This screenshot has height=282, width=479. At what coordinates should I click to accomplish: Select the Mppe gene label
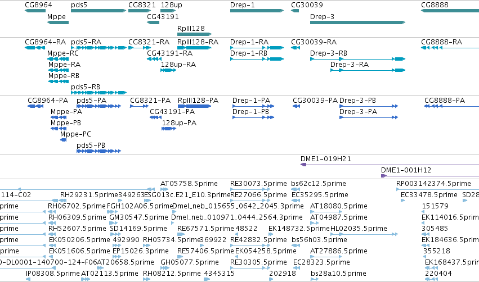tap(56, 16)
